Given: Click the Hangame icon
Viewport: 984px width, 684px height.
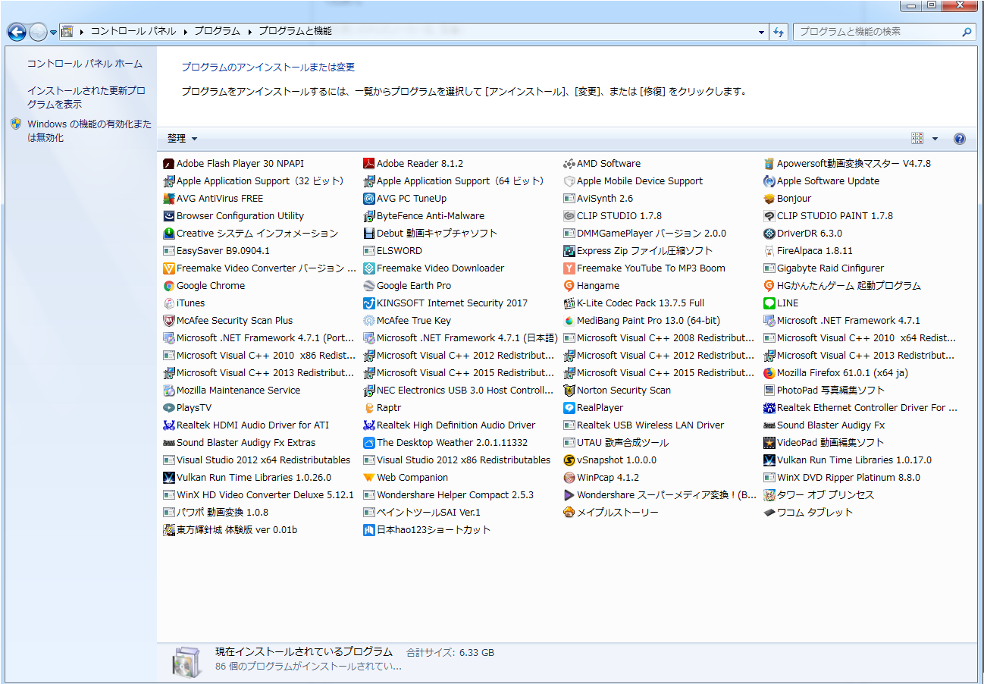Looking at the screenshot, I should click(570, 286).
